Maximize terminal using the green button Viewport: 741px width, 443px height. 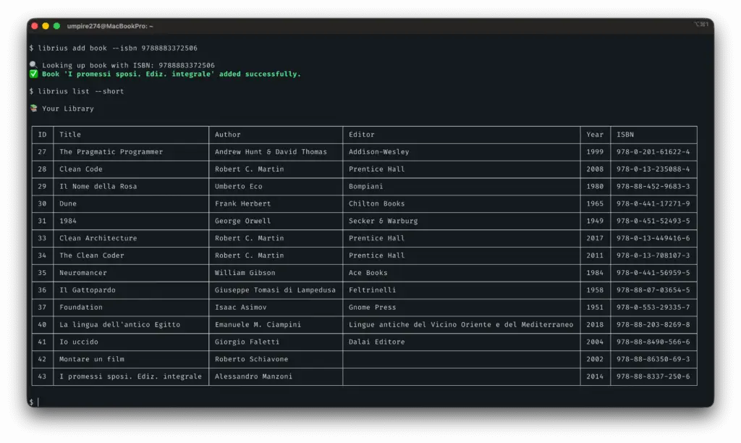(56, 26)
